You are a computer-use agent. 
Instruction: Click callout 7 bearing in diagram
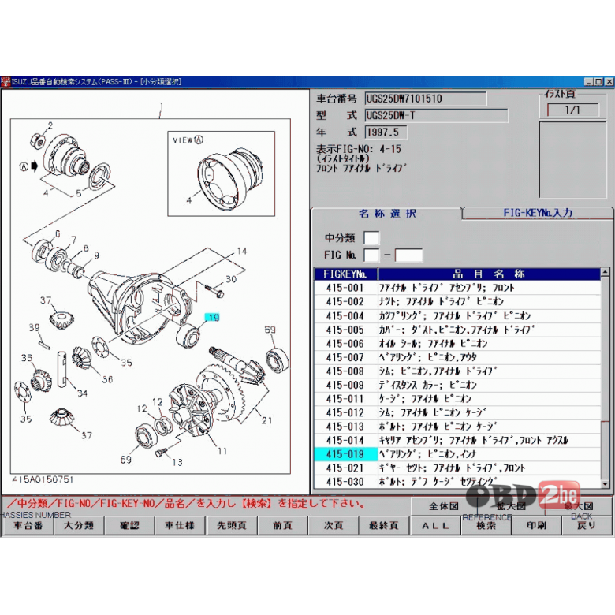[x=73, y=240]
